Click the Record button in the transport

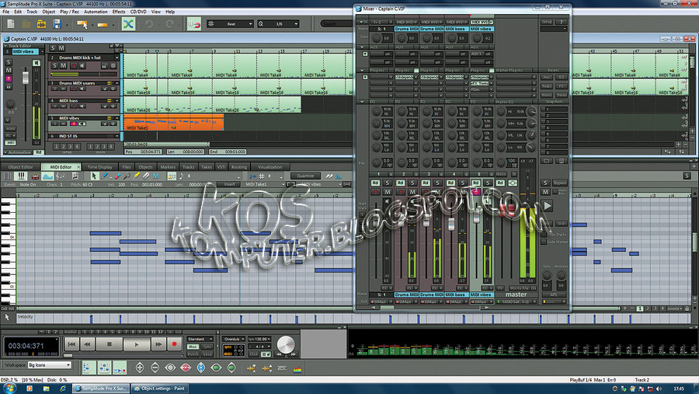click(174, 344)
